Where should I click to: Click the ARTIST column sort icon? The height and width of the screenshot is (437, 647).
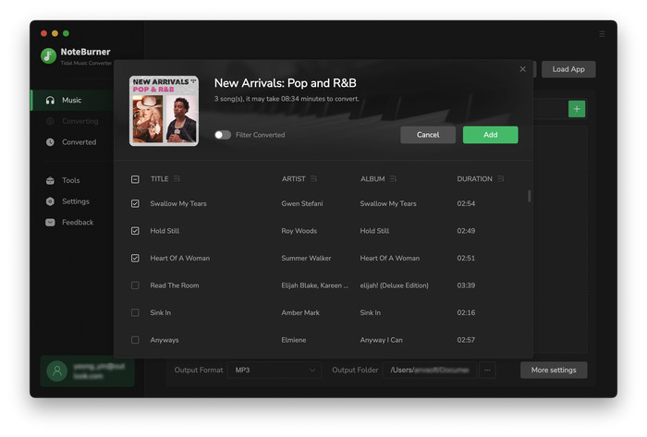click(313, 178)
